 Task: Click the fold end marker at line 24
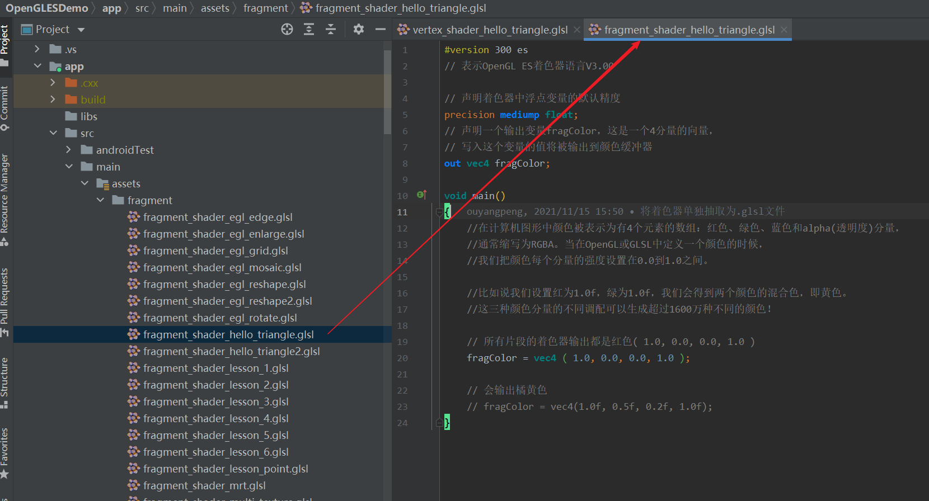tap(439, 423)
